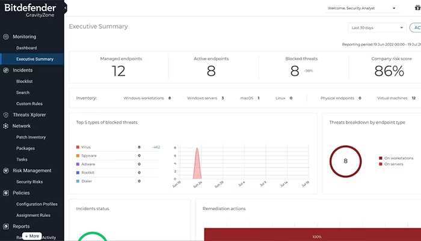Click the Network section icon
Viewport: 421px width, 241px height.
click(6, 126)
